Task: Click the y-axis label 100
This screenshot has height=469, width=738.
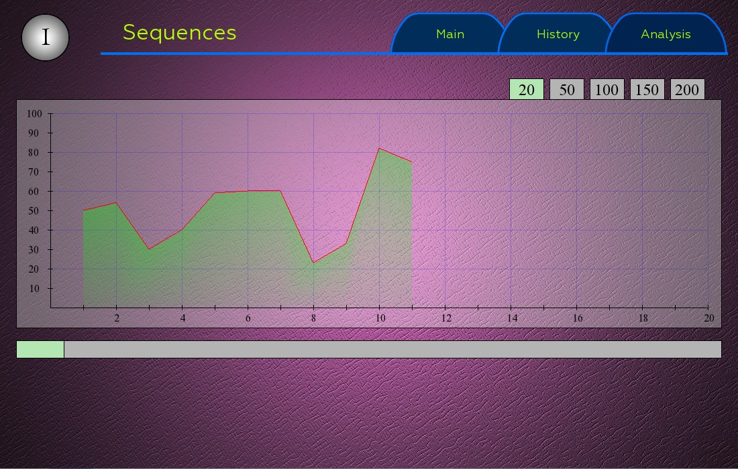Action: click(35, 114)
